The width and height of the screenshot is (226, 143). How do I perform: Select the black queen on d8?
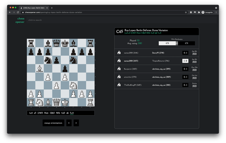(56, 43)
